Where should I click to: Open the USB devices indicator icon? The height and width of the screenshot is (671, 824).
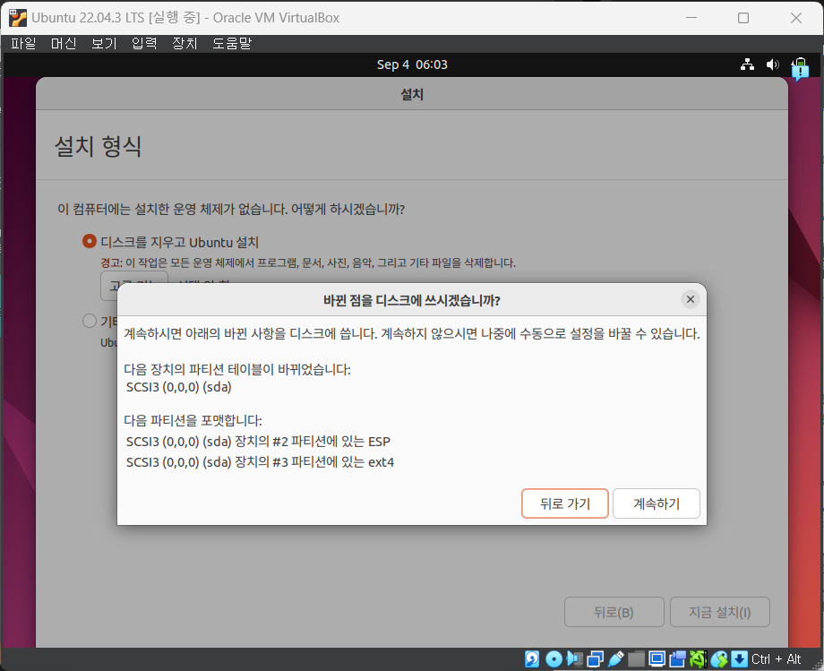coord(616,658)
